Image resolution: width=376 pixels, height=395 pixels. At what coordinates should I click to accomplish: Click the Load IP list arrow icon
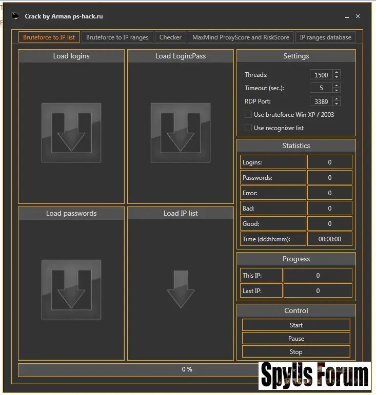[x=181, y=289]
